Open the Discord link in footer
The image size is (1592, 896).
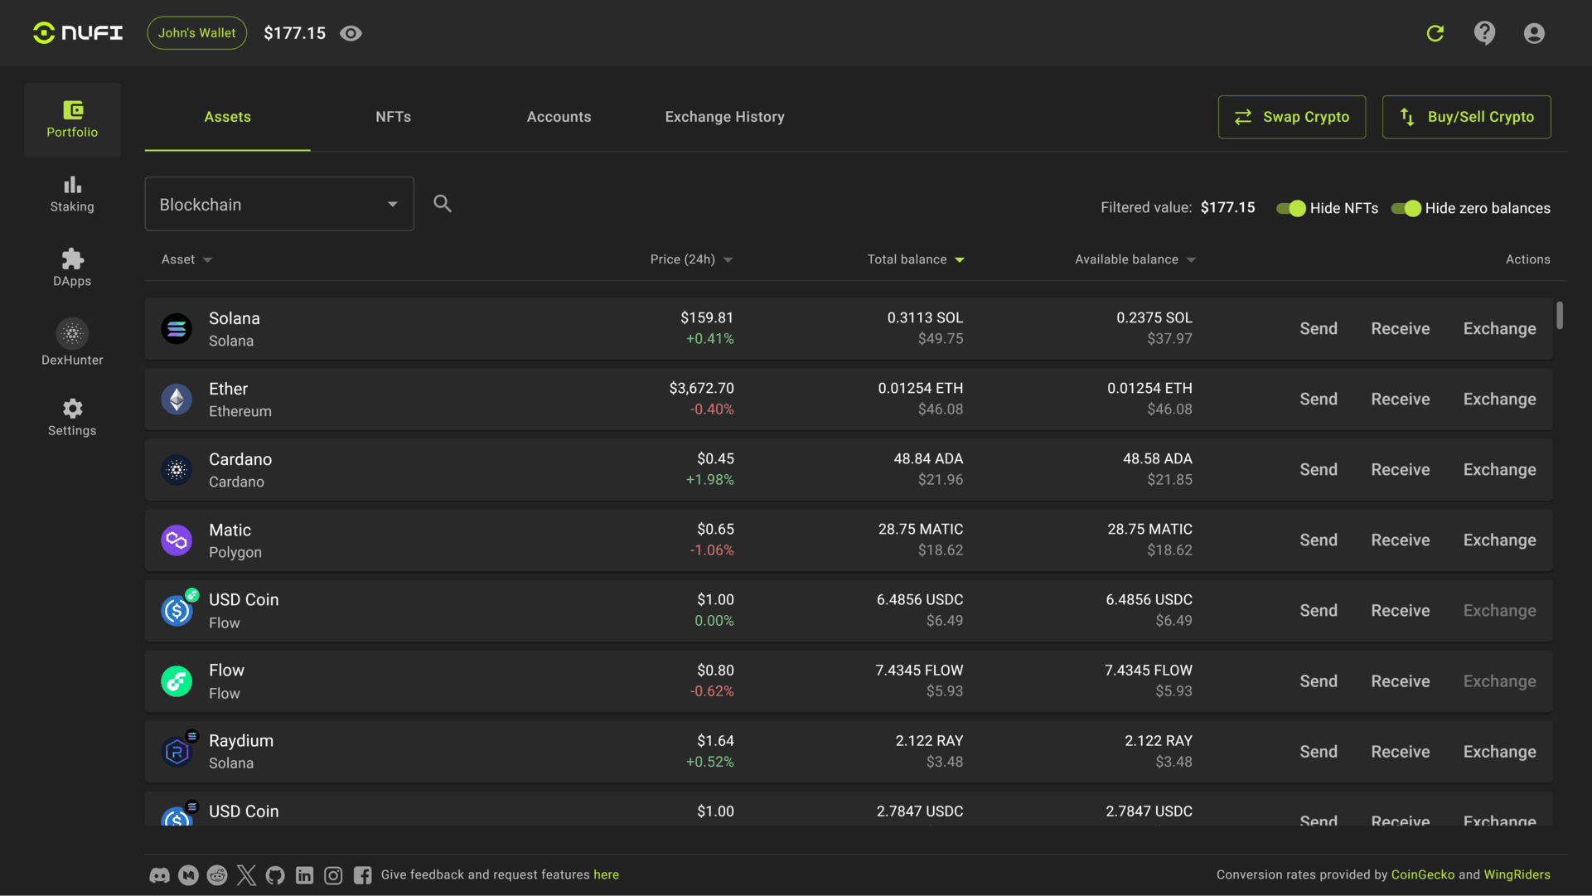[159, 875]
